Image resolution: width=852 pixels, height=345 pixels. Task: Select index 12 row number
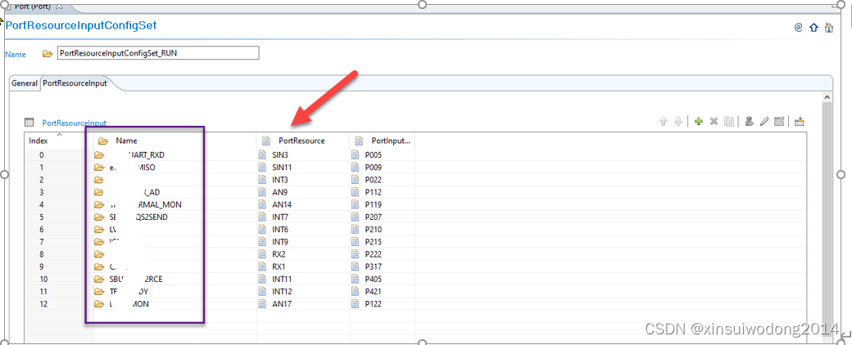point(43,304)
